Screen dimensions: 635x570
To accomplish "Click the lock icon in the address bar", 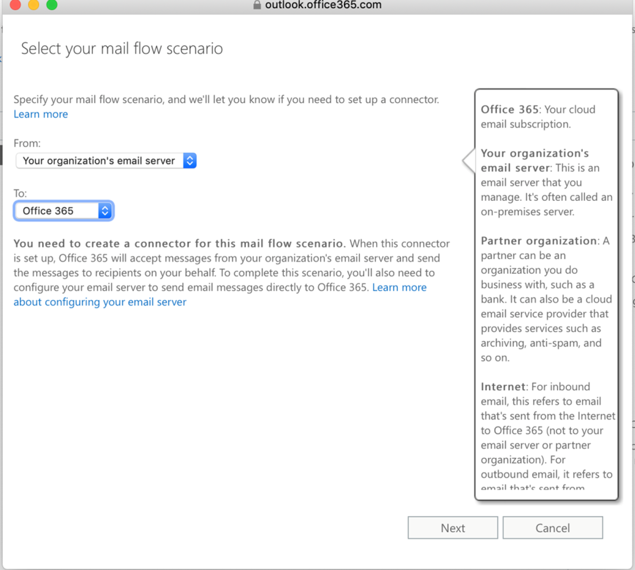I will coord(257,5).
